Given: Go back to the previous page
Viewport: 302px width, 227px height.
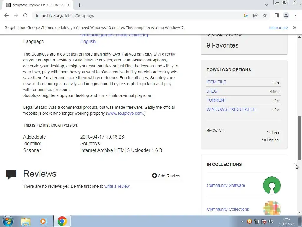Looking at the screenshot, I should click(6, 15).
